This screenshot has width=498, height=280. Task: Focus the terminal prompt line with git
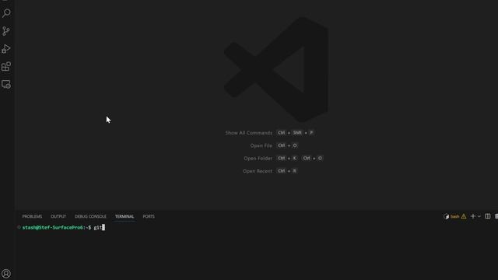[x=64, y=228]
